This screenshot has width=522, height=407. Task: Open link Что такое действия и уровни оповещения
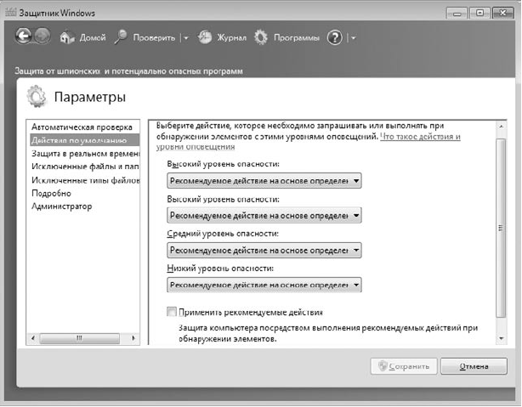(420, 137)
